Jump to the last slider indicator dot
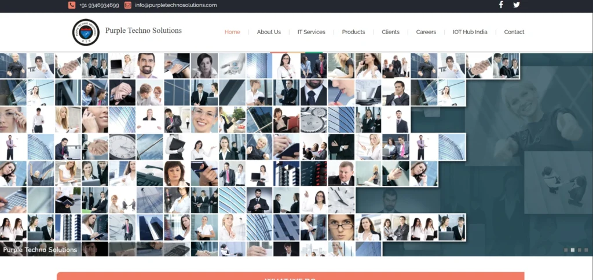 click(x=586, y=250)
